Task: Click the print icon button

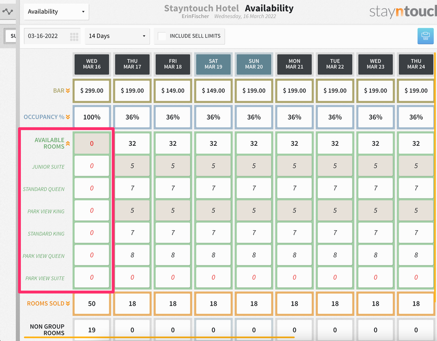Action: pyautogui.click(x=425, y=36)
